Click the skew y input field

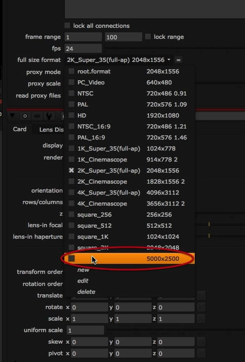coord(133,342)
